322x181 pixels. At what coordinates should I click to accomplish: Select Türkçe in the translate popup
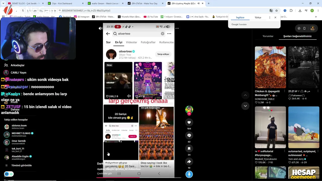[258, 18]
